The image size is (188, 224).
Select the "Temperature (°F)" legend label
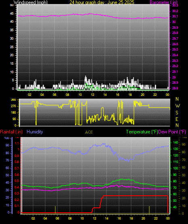(x=142, y=132)
